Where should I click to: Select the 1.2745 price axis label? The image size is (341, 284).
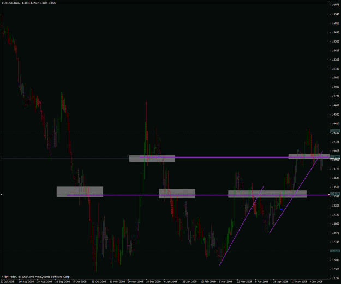coord(335,242)
